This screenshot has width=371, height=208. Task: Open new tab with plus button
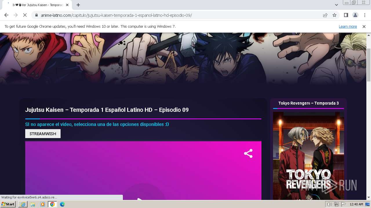(x=78, y=5)
